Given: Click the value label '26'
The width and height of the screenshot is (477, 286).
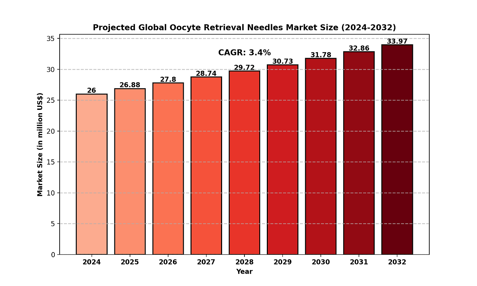Looking at the screenshot, I should coord(92,90).
